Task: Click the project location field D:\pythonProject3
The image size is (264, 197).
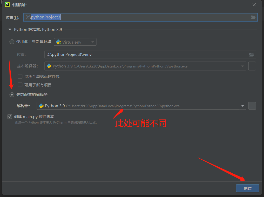Action: (x=140, y=17)
